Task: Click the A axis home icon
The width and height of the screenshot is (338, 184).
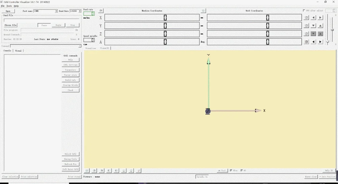Action: [x=306, y=42]
